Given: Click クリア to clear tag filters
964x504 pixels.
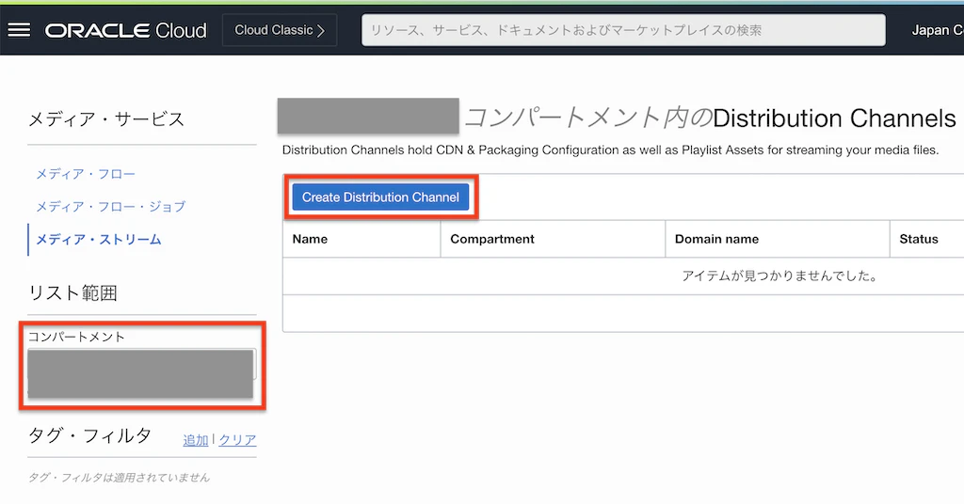Looking at the screenshot, I should (237, 440).
